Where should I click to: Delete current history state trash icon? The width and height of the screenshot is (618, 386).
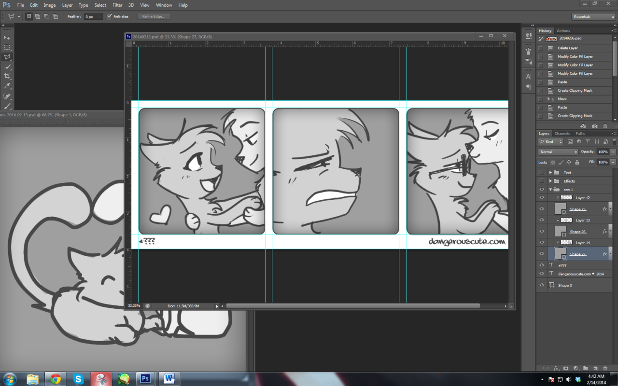605,126
